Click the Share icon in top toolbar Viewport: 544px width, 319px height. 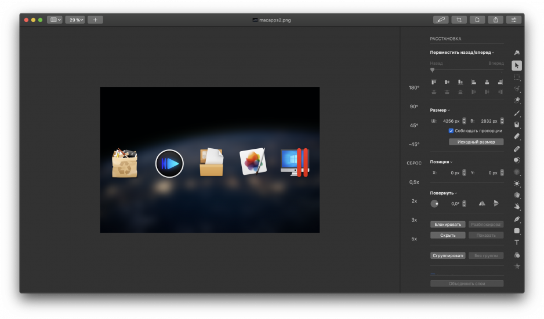coord(495,20)
